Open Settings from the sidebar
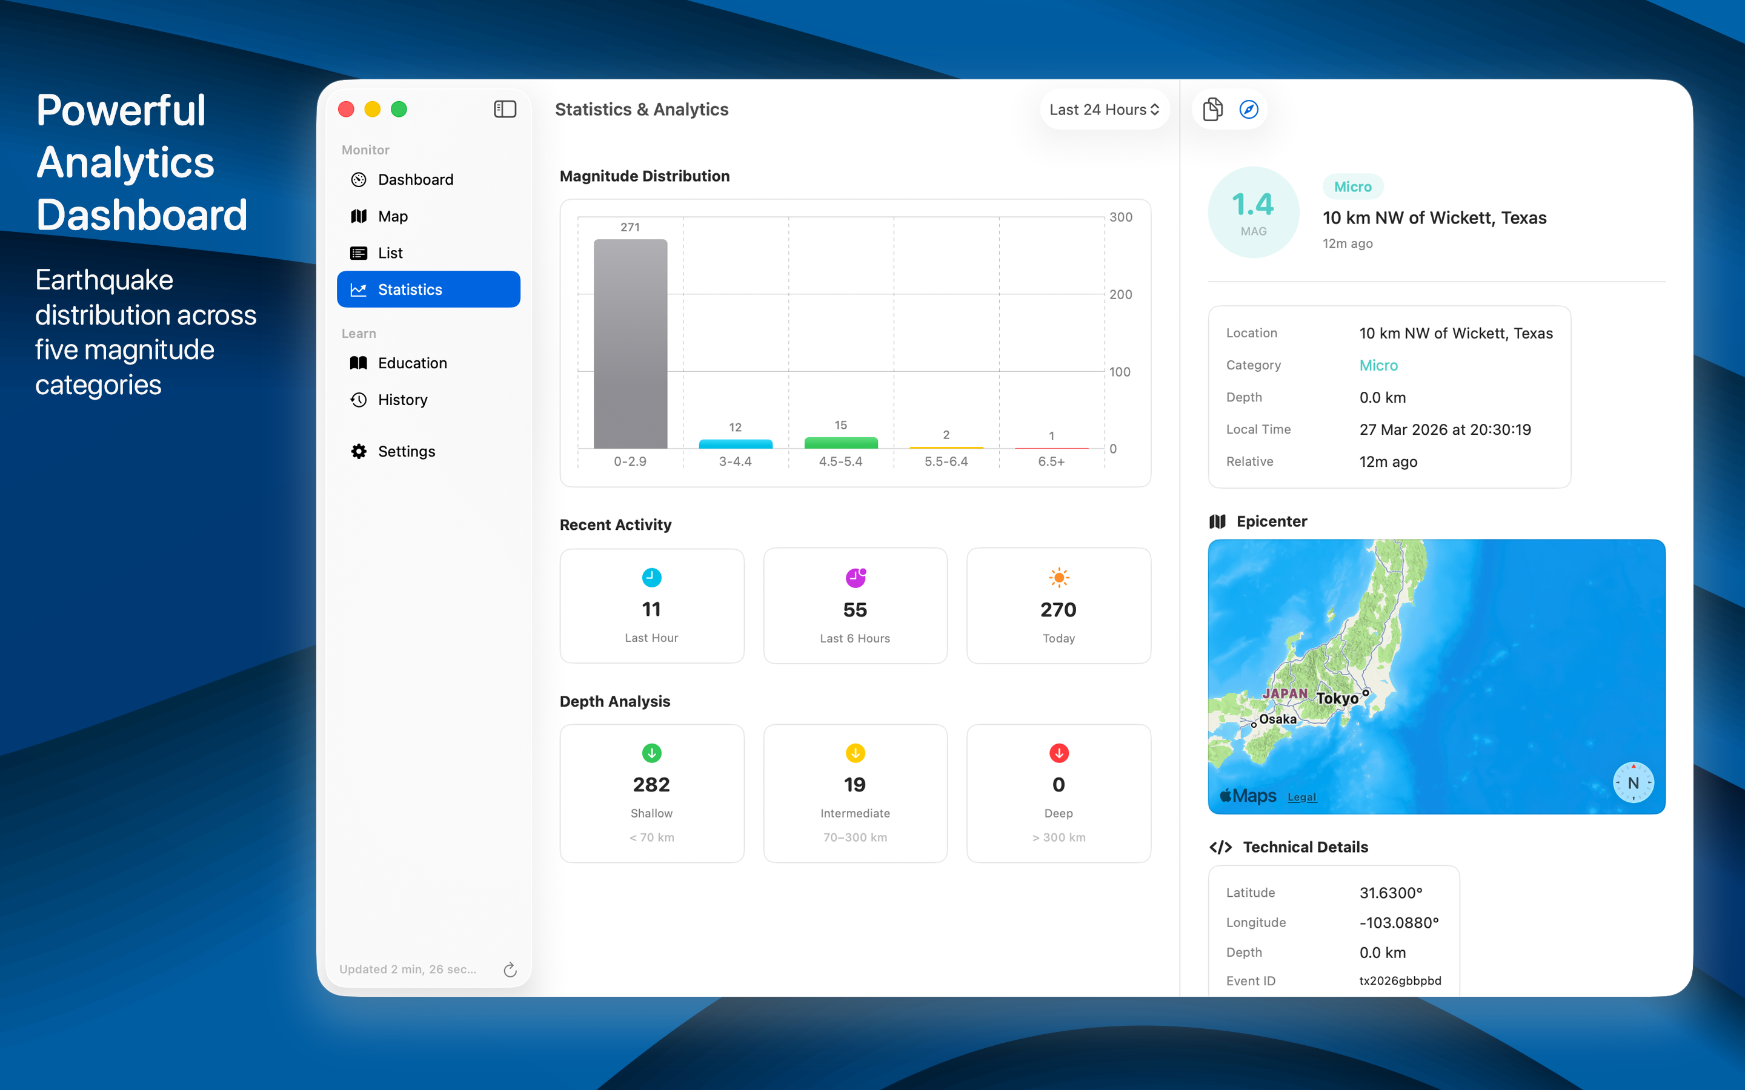Screen dimensions: 1745x1090 pos(406,451)
